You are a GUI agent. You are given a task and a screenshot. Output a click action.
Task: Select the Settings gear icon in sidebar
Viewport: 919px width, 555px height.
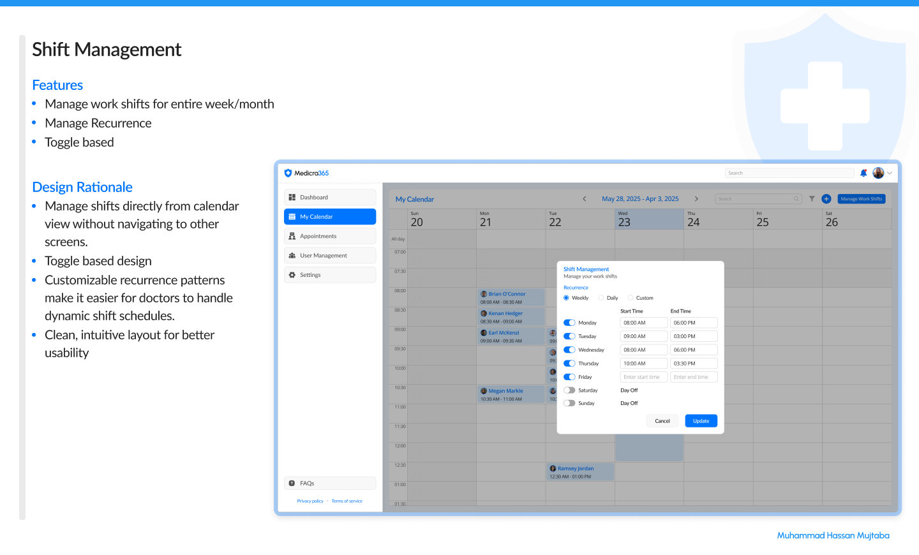(x=292, y=274)
